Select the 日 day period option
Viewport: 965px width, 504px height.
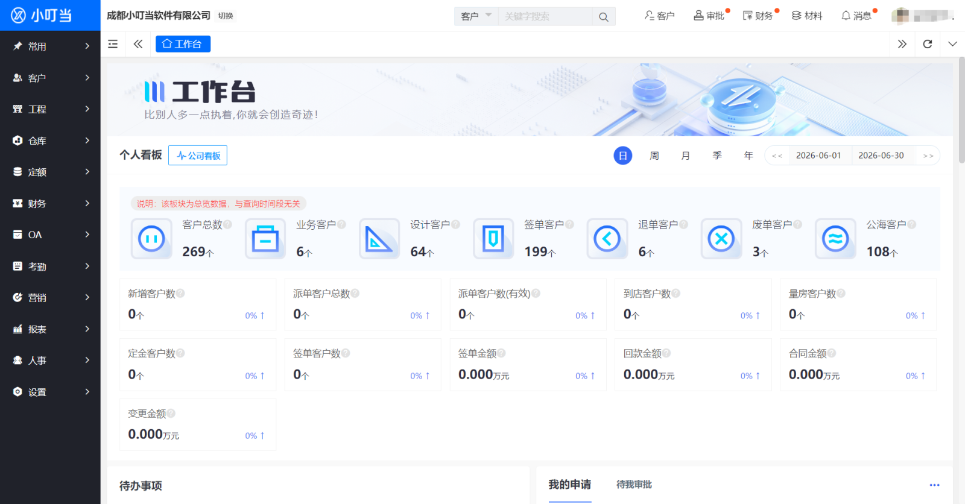coord(623,156)
